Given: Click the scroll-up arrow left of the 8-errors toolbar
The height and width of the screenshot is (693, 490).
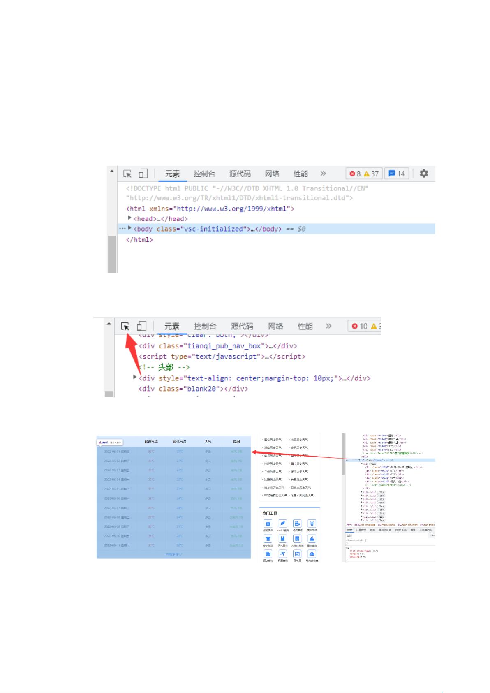Looking at the screenshot, I should tap(112, 171).
